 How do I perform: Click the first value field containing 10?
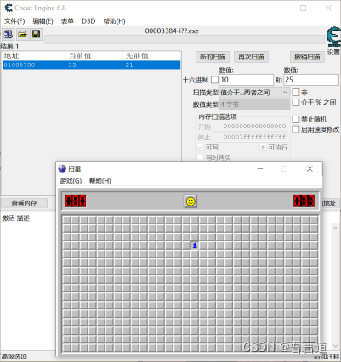247,80
